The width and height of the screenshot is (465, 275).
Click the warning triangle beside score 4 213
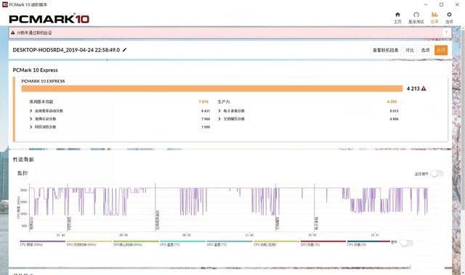[x=424, y=89]
